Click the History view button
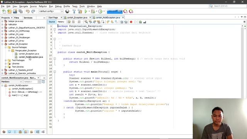The image size is (247, 139). 61,22
